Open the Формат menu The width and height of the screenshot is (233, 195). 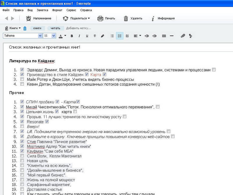pos(57,10)
